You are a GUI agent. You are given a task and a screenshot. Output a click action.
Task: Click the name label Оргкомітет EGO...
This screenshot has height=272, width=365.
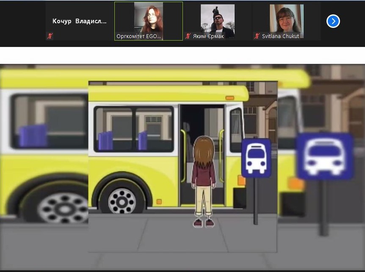tap(139, 36)
